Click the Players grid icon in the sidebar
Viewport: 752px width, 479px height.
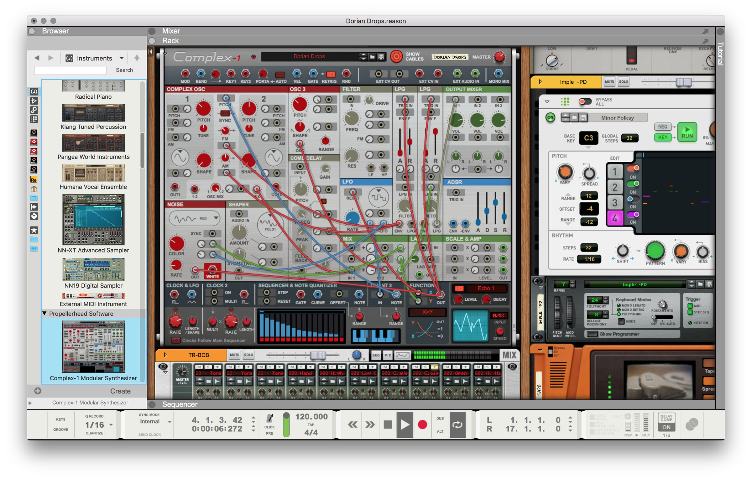[x=34, y=118]
